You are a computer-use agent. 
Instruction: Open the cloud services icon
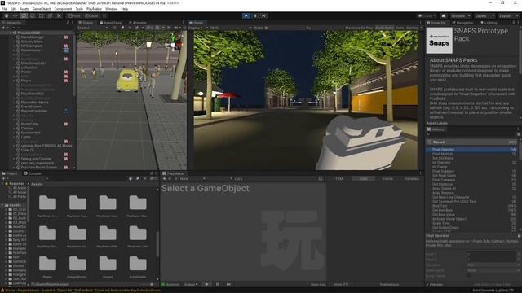tap(444, 15)
